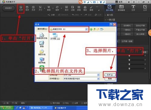
Task: Click the 打开(O) button in dialog
Action: pyautogui.click(x=110, y=75)
